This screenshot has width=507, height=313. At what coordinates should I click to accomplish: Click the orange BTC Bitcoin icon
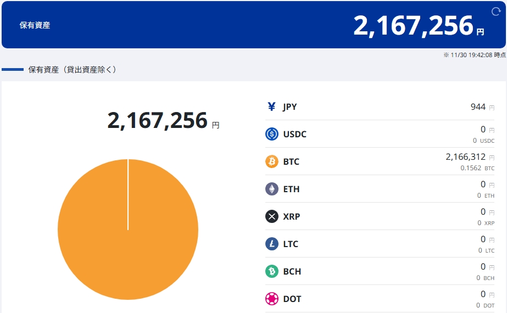click(272, 161)
